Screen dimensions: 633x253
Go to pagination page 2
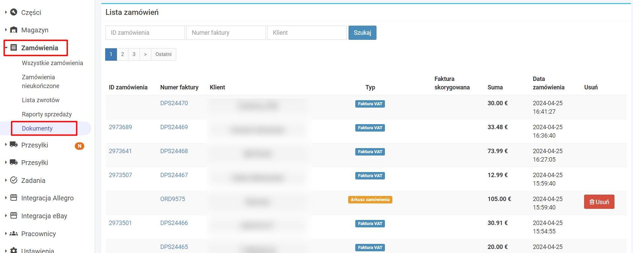pyautogui.click(x=122, y=54)
